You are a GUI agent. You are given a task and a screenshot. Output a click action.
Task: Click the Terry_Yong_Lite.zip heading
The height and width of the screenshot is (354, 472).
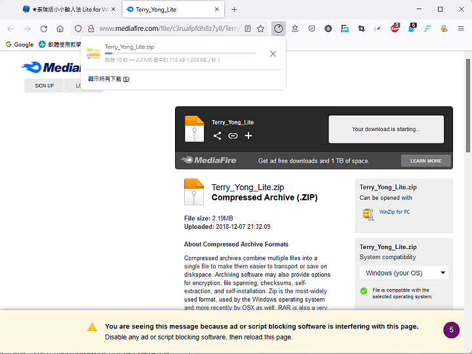click(248, 187)
